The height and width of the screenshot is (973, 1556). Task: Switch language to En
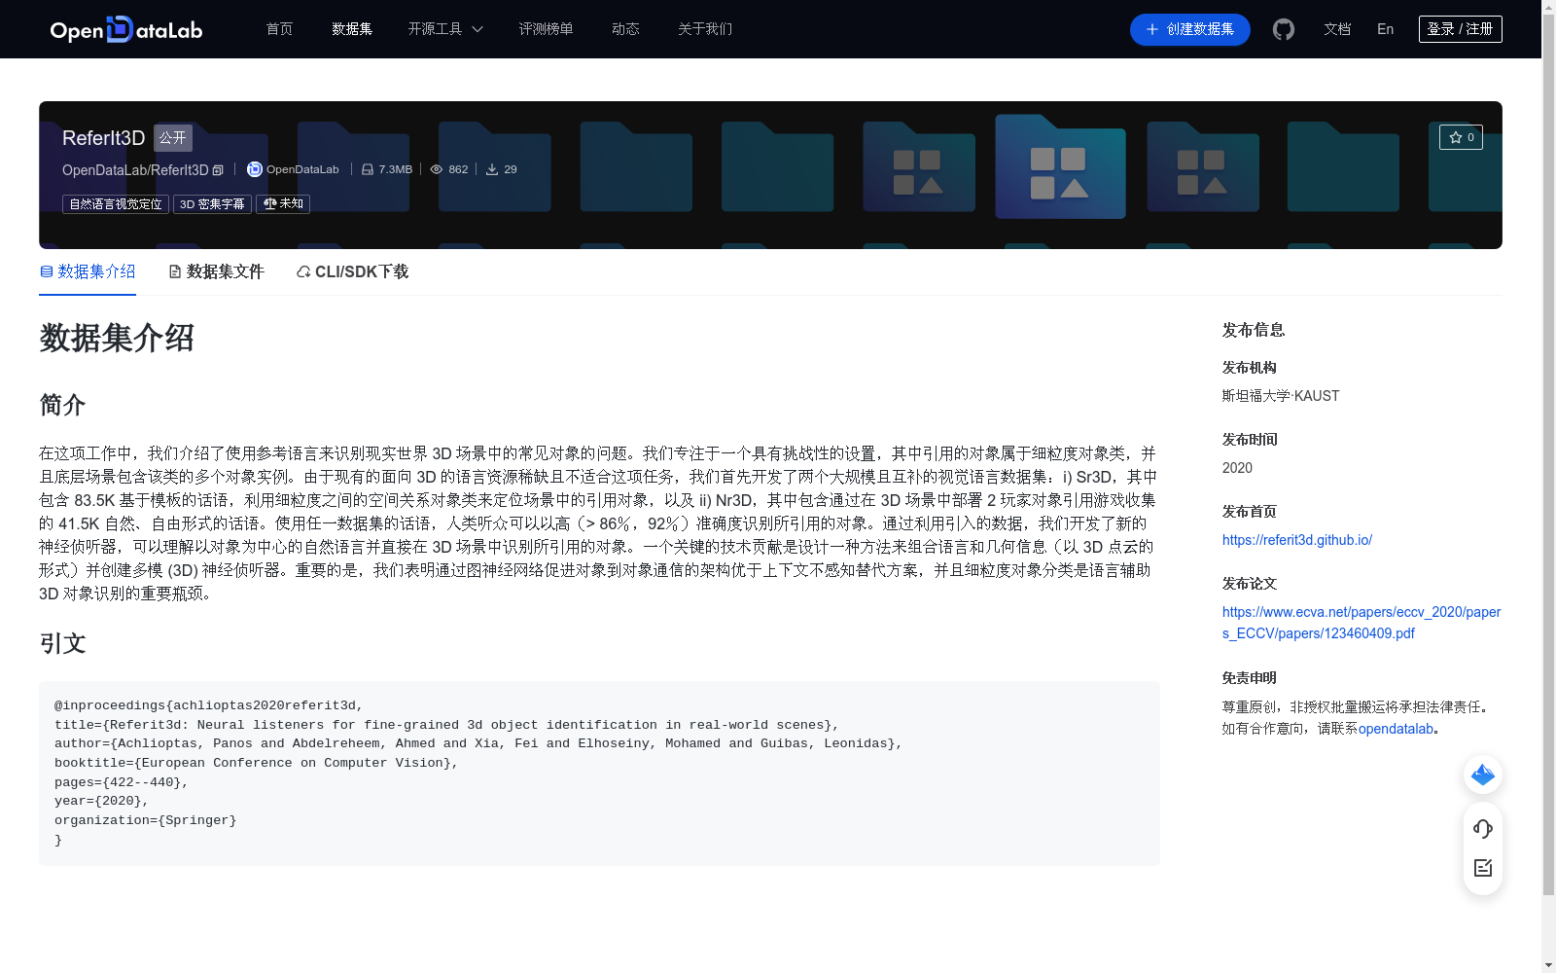point(1385,29)
